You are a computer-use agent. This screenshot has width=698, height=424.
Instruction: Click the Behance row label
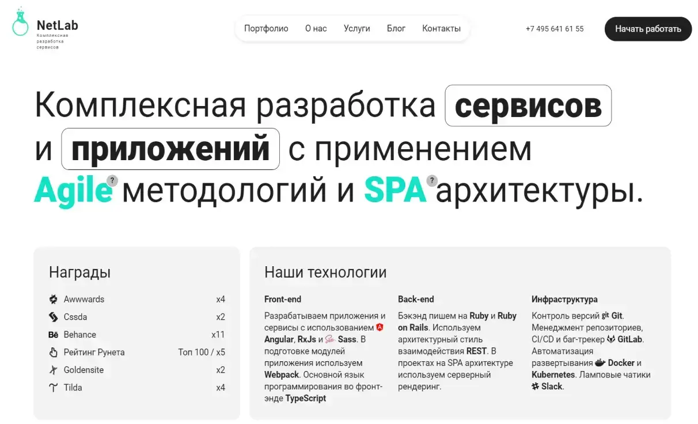80,335
